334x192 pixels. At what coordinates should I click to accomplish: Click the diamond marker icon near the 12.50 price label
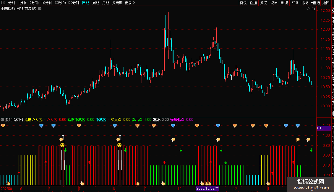point(308,9)
